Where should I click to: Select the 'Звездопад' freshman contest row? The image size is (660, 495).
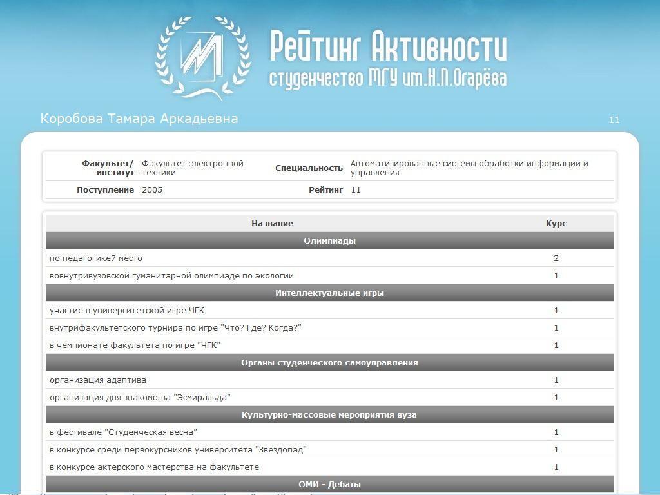tap(178, 450)
